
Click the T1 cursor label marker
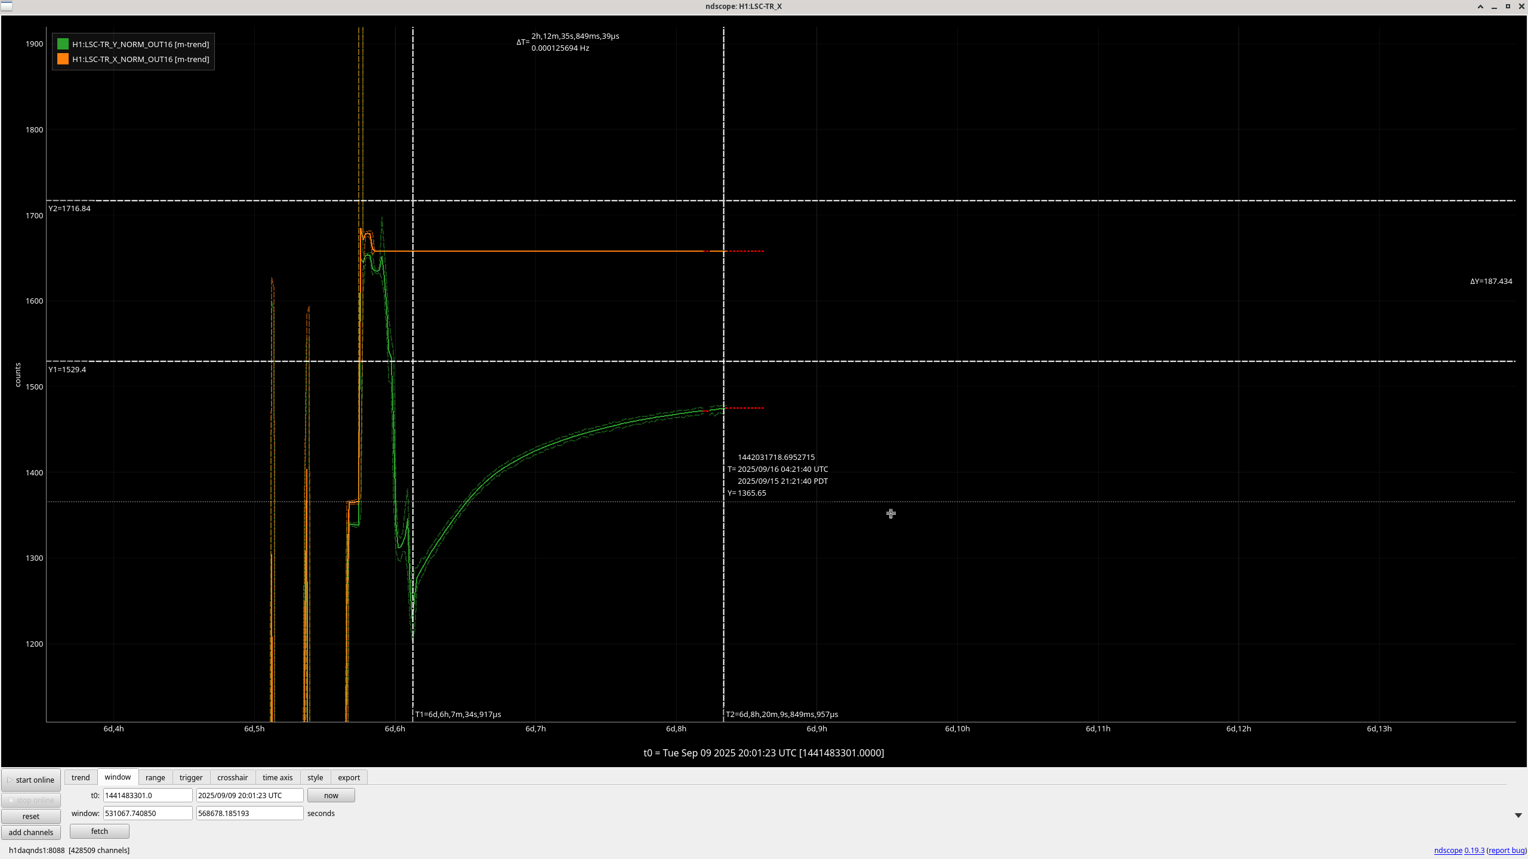point(458,714)
